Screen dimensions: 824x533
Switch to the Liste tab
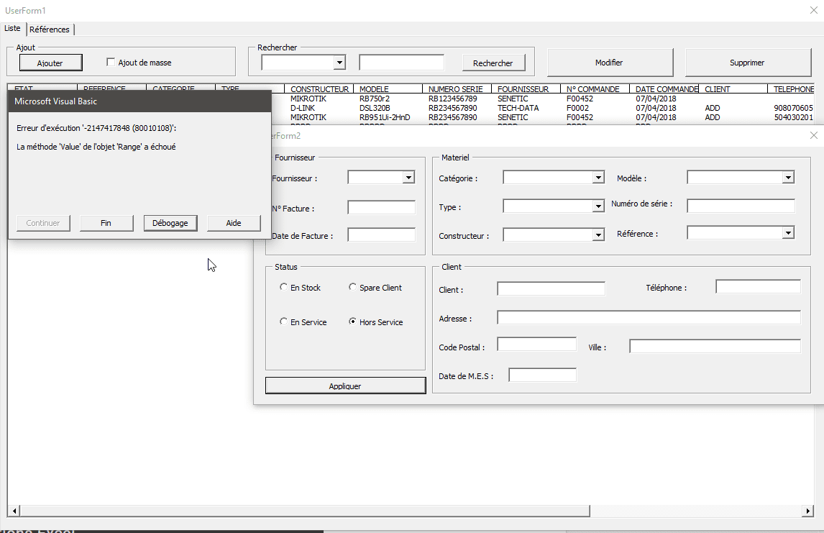coord(13,29)
